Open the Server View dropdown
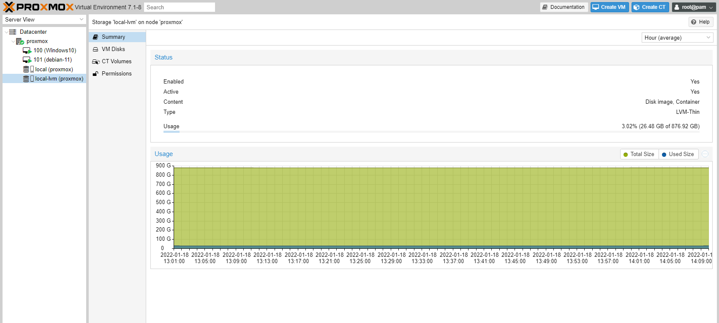The width and height of the screenshot is (719, 323). 44,20
